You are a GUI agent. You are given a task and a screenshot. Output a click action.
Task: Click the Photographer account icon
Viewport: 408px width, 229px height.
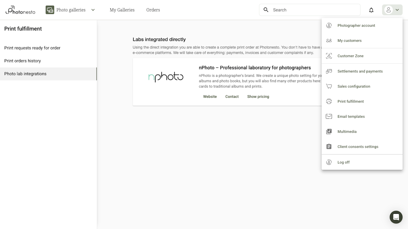[x=329, y=25]
